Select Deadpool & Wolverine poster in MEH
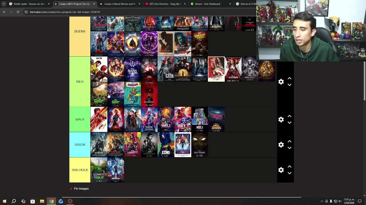Image resolution: width=366 pixels, height=205 pixels. tap(99, 69)
